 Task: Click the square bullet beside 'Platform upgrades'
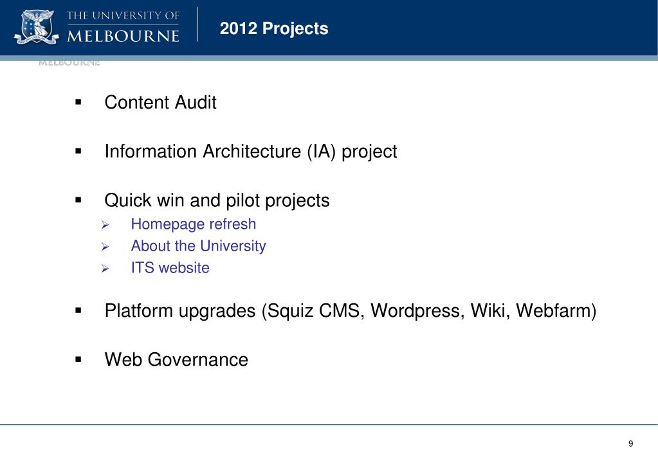pyautogui.click(x=78, y=311)
